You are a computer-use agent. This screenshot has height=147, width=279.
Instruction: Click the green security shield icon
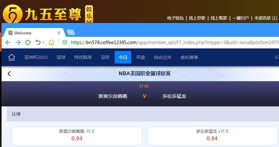point(65,42)
